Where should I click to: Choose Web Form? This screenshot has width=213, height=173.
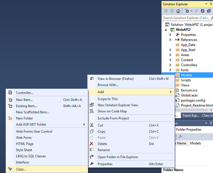47,138
